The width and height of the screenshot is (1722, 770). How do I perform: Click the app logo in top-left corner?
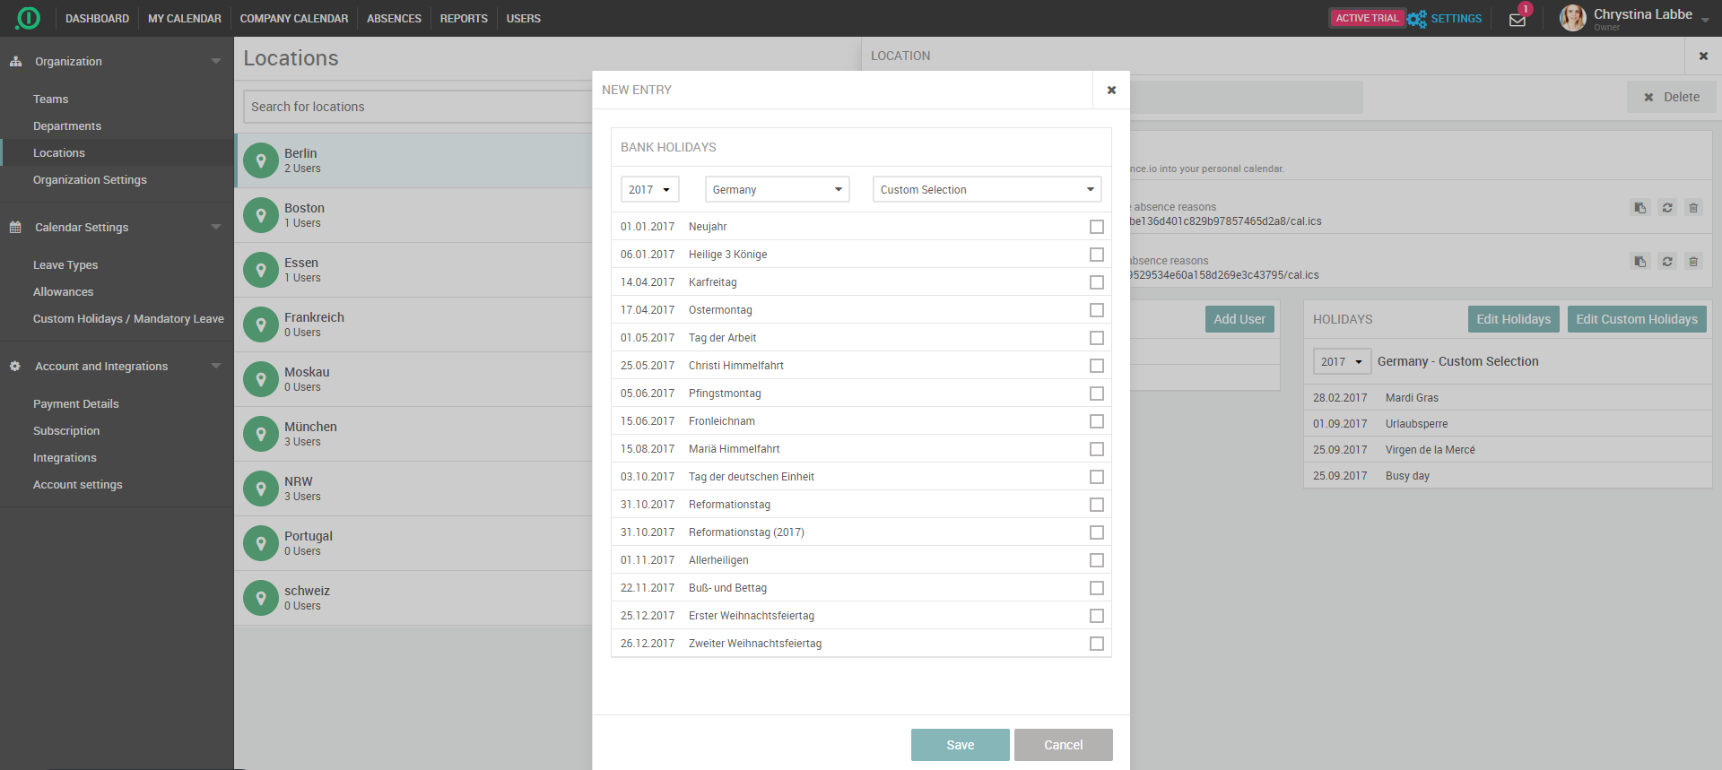pos(28,18)
